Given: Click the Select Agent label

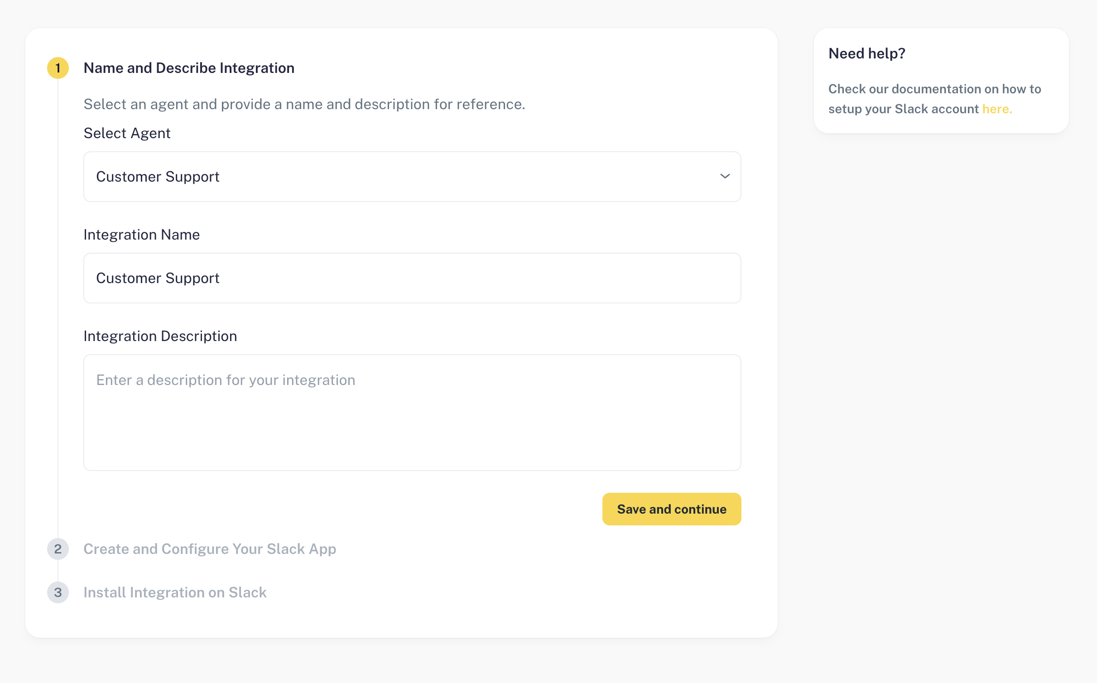Looking at the screenshot, I should tap(127, 133).
